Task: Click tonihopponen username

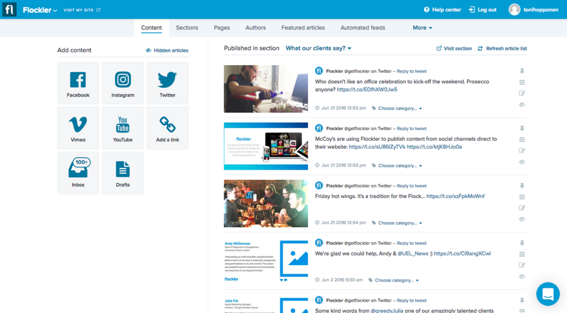Action: click(541, 10)
